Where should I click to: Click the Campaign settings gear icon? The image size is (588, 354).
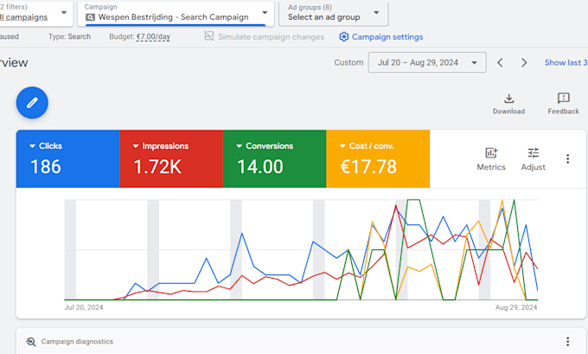(x=343, y=37)
